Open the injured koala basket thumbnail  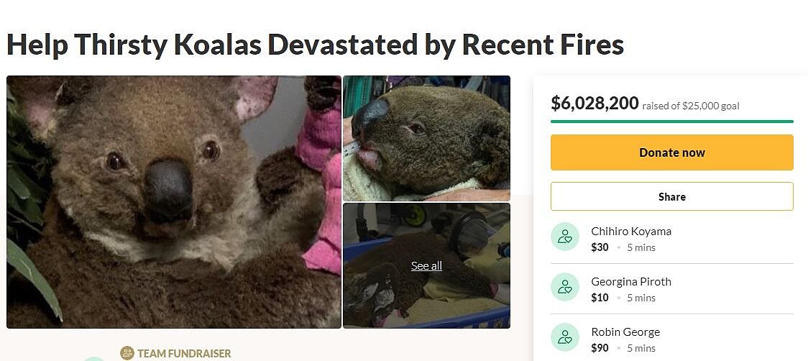[x=427, y=265]
